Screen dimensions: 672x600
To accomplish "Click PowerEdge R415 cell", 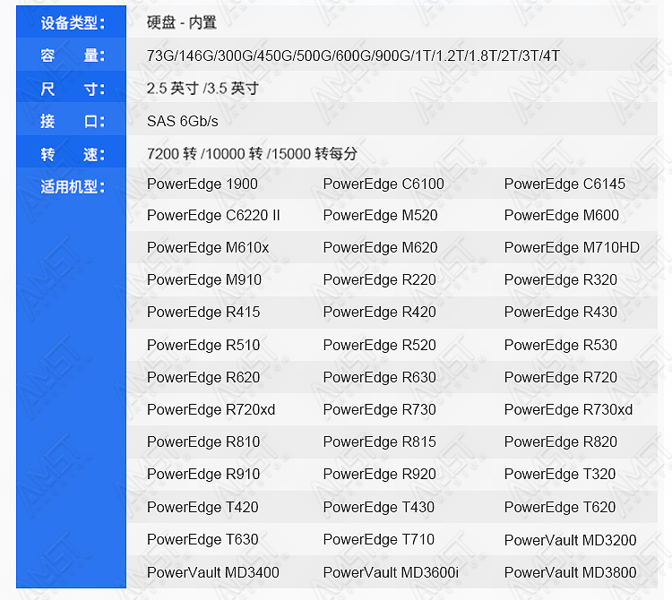I will coord(203,313).
